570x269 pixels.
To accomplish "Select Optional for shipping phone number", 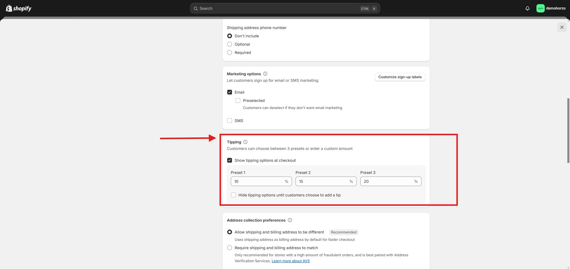I will (230, 44).
